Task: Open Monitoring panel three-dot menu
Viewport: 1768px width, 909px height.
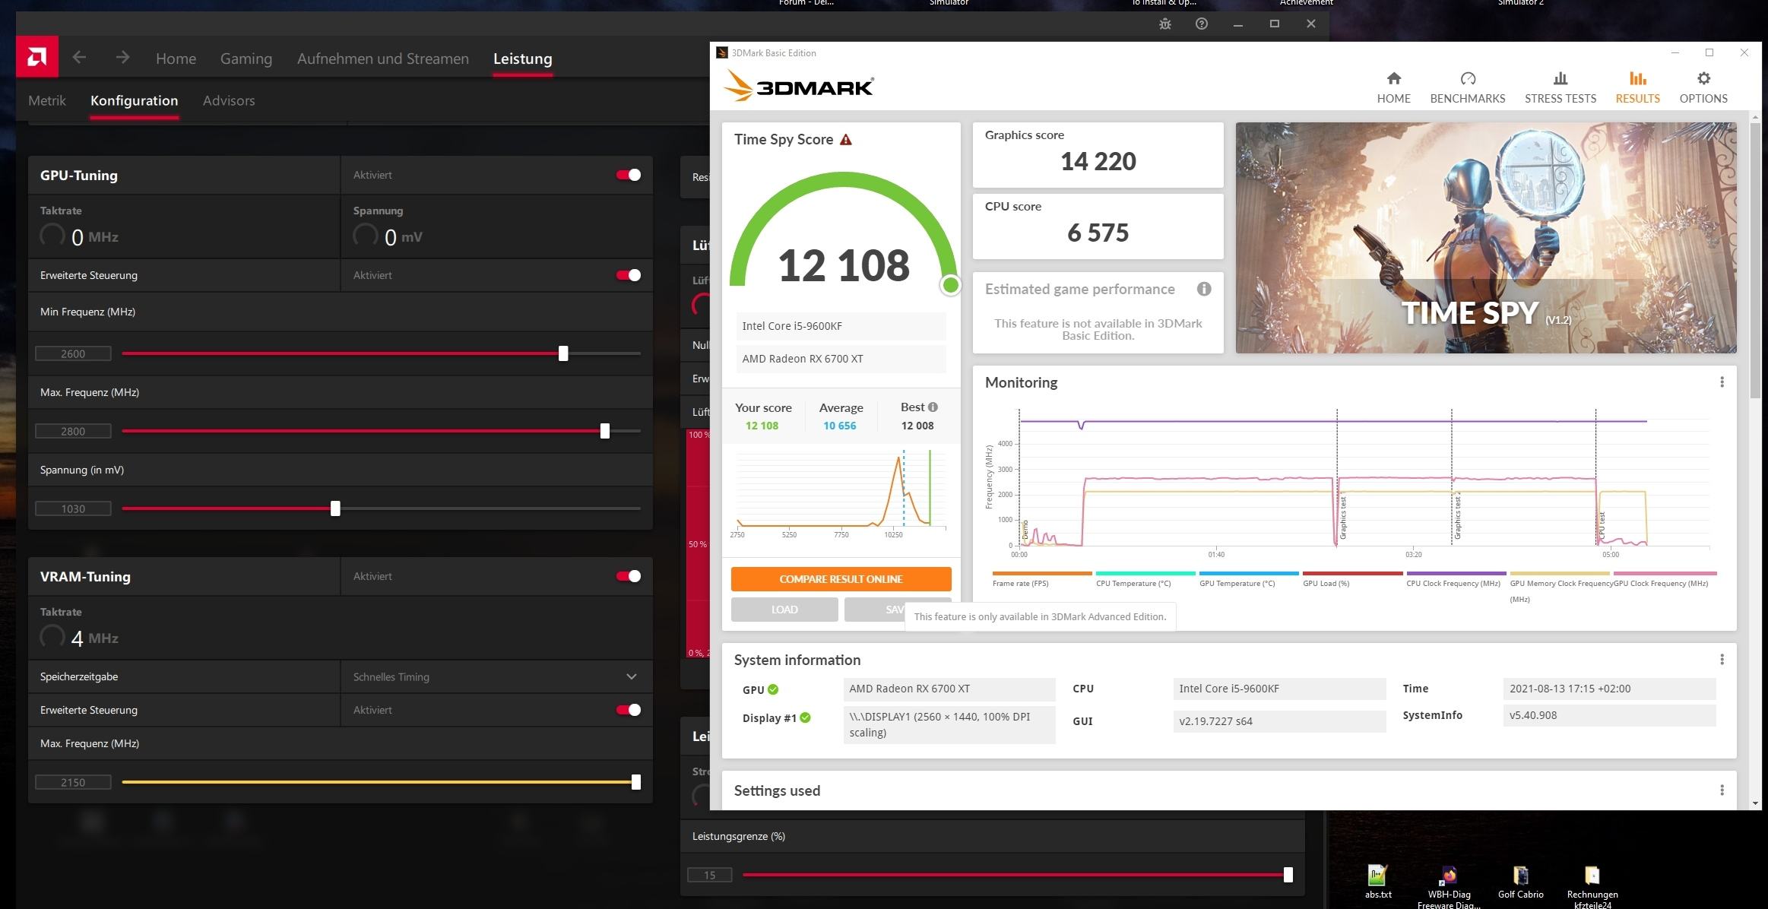Action: click(x=1722, y=382)
